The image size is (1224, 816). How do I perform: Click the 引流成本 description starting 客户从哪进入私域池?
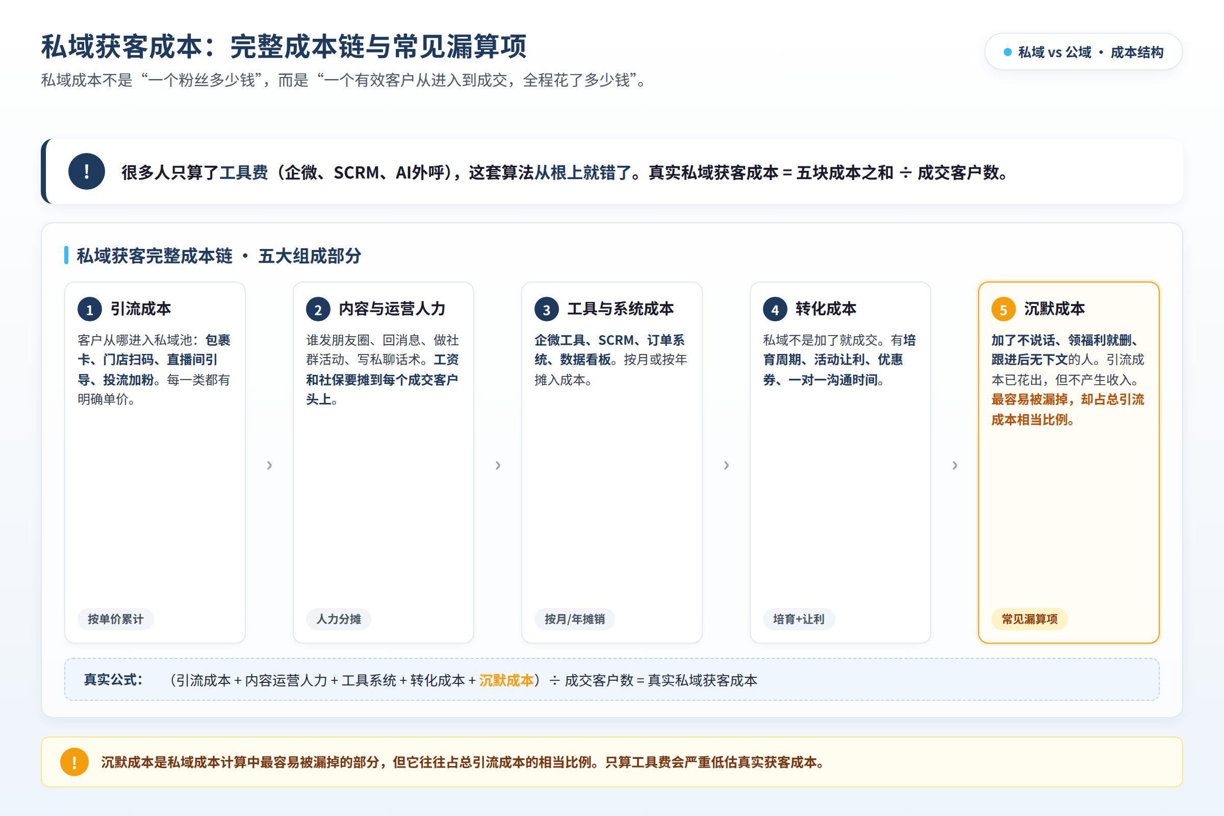coord(155,369)
